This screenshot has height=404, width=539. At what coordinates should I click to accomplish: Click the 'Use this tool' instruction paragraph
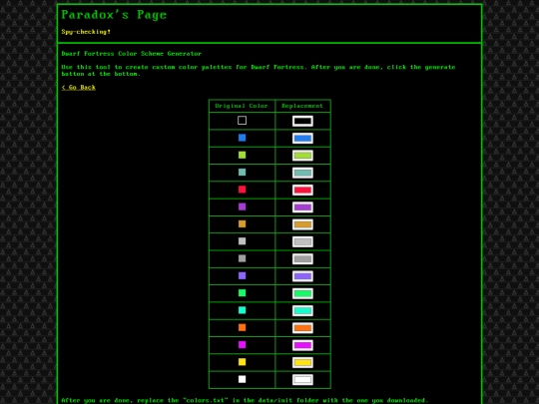259,70
